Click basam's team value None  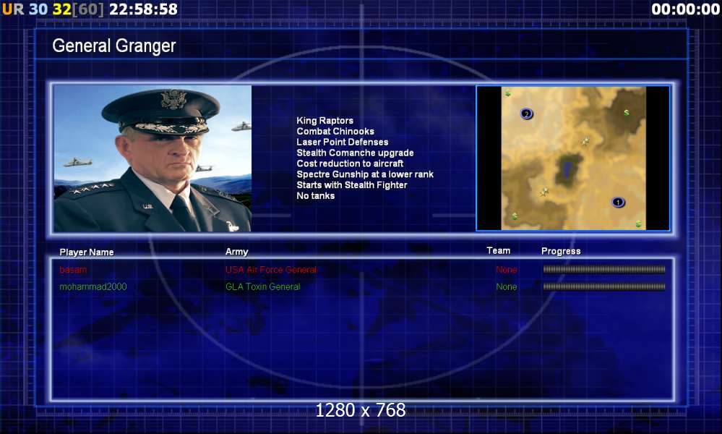(507, 270)
